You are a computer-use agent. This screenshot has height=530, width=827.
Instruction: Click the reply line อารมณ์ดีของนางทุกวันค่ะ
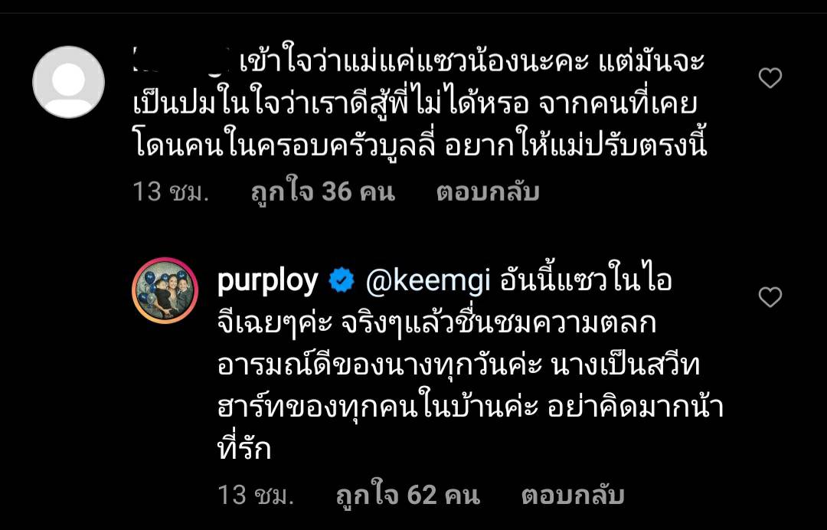point(380,365)
